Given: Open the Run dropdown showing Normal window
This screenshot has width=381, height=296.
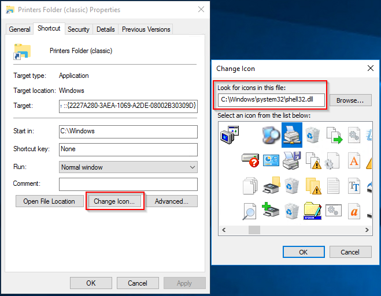Looking at the screenshot, I should click(x=128, y=167).
